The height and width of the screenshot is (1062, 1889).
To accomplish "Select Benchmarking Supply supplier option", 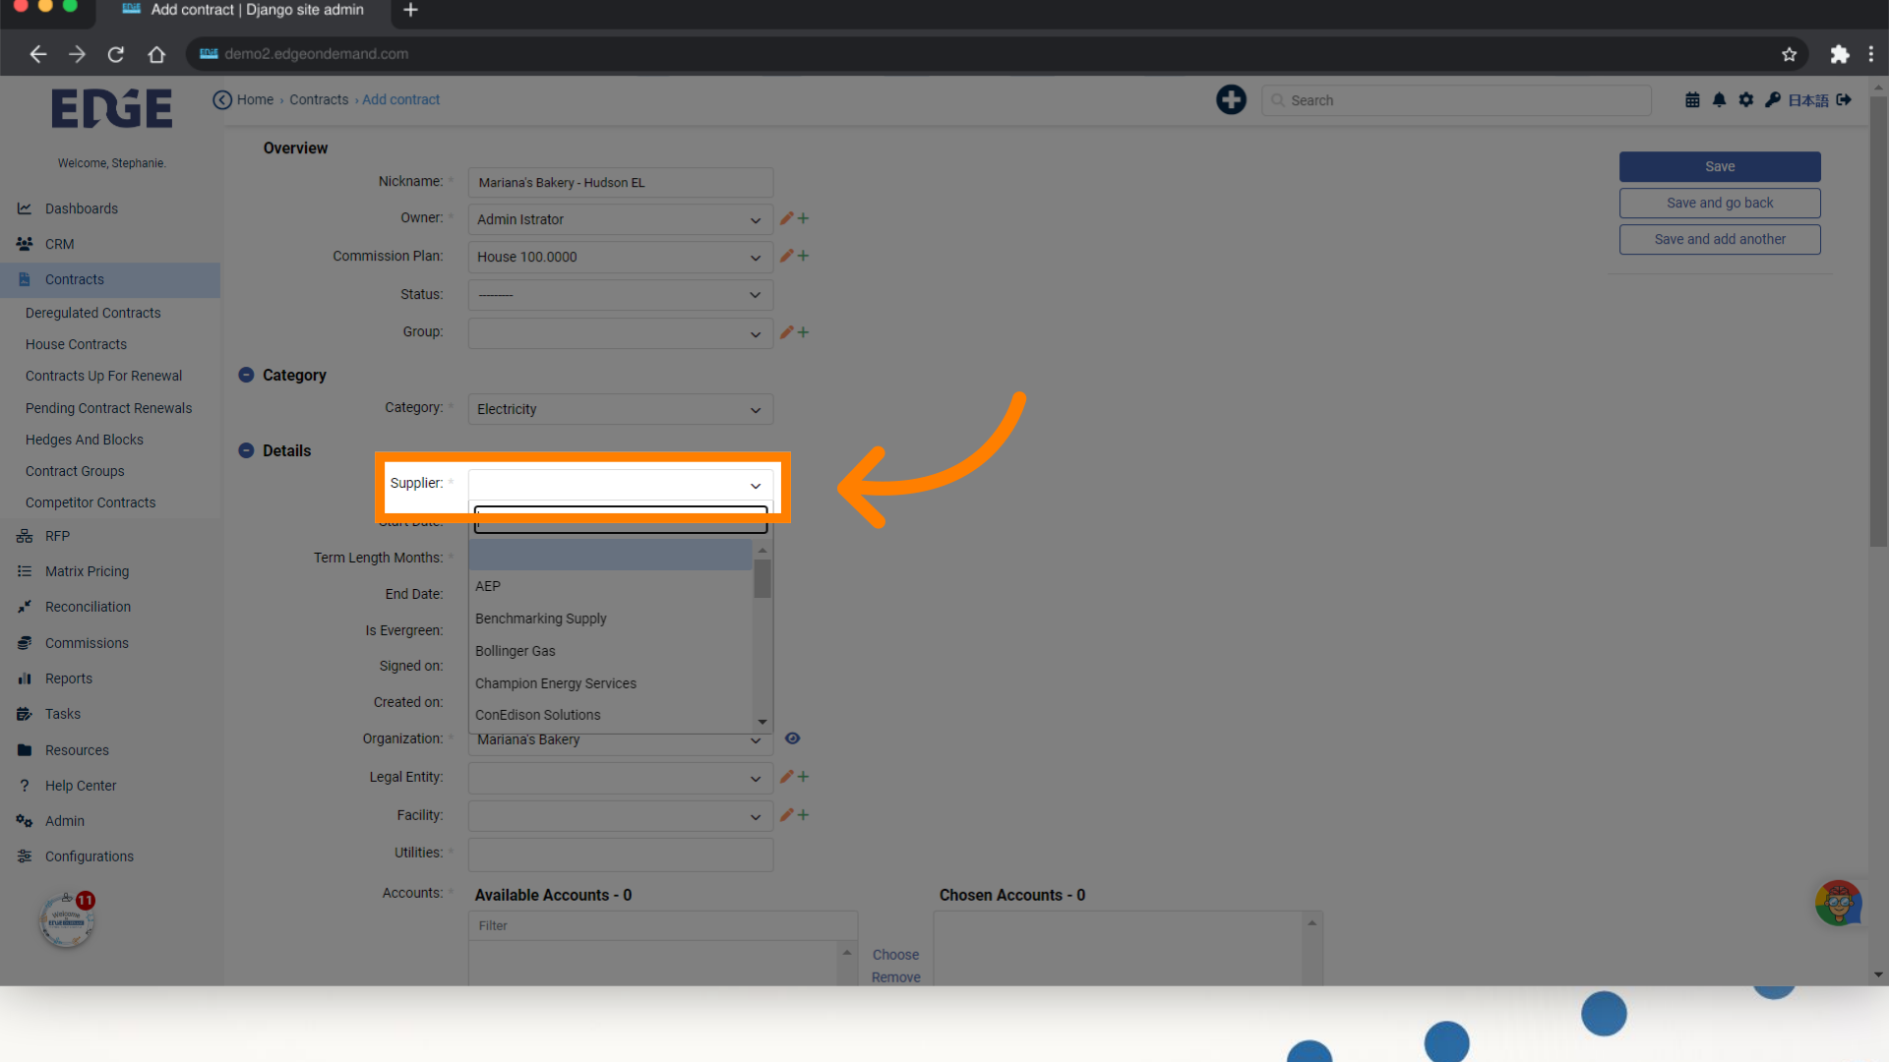I will pyautogui.click(x=610, y=619).
